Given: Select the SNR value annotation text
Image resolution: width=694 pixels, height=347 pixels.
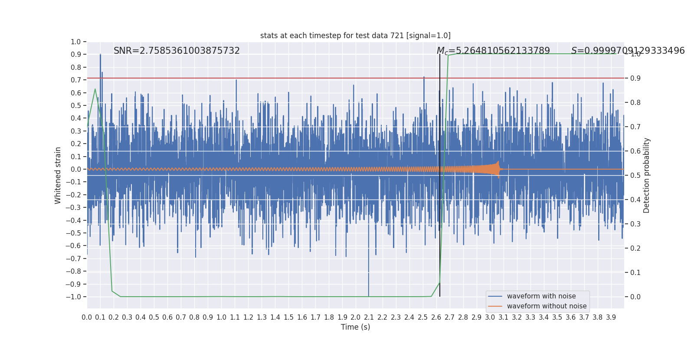Looking at the screenshot, I should click(177, 51).
